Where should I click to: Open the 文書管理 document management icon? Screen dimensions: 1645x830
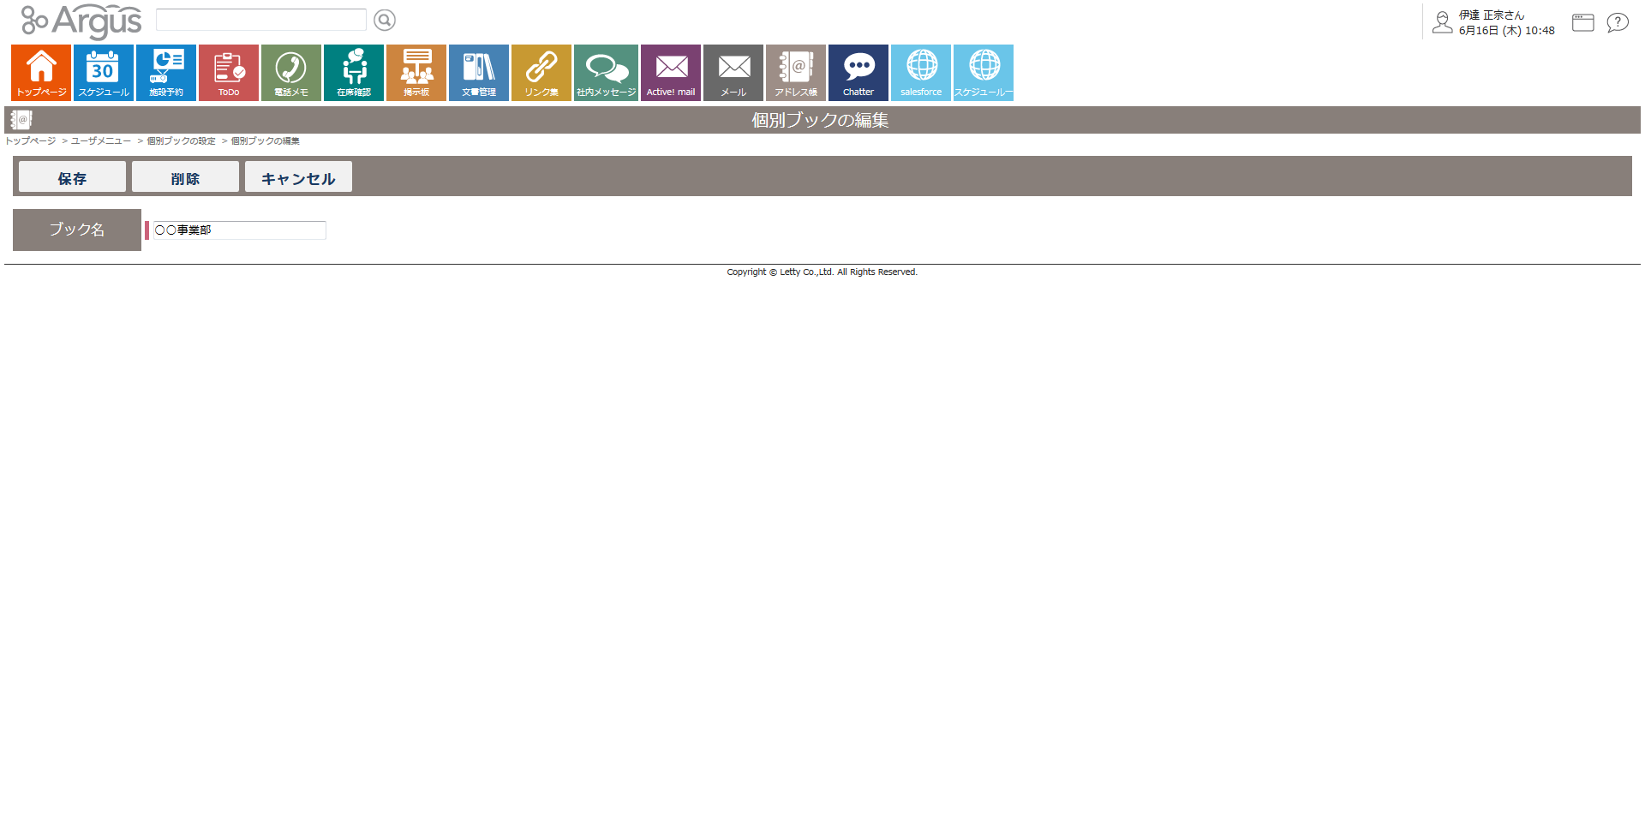pos(479,73)
